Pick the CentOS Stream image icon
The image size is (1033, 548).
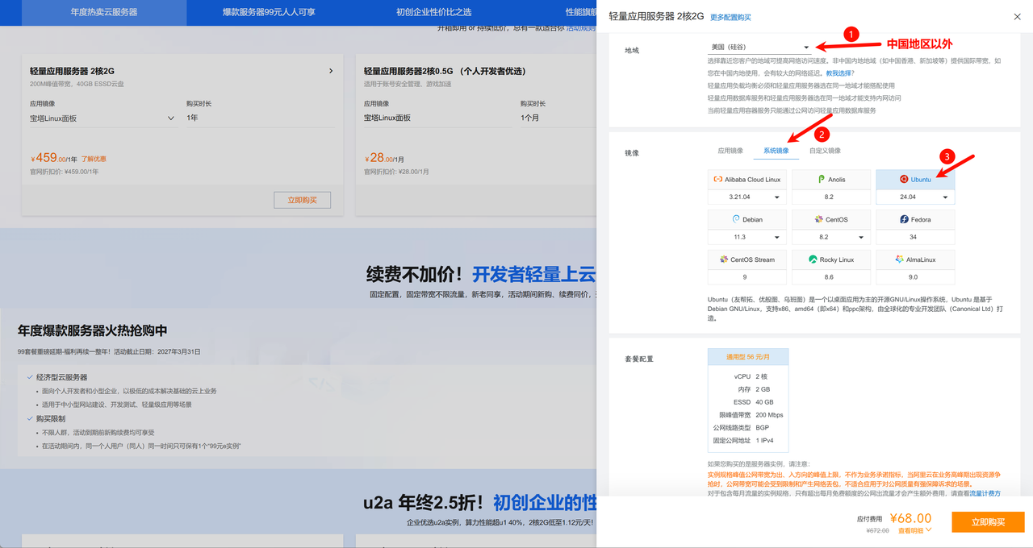724,259
